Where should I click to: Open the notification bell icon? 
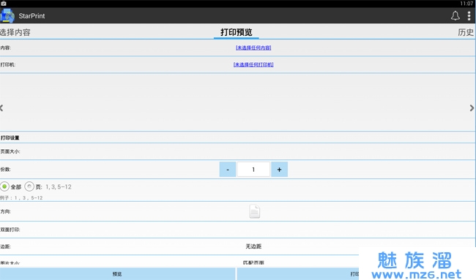coord(455,16)
